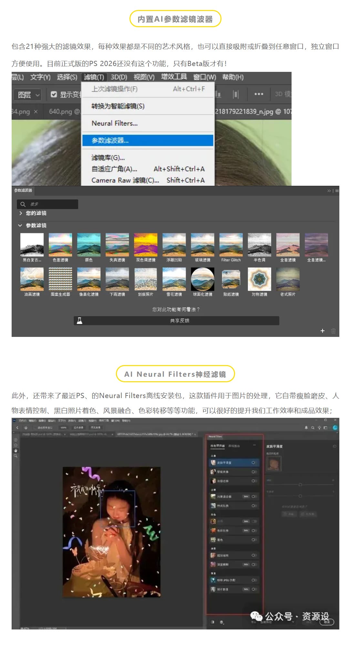Toggle the 妆容迁移 neural filter switch
The image size is (350, 645).
[254, 481]
